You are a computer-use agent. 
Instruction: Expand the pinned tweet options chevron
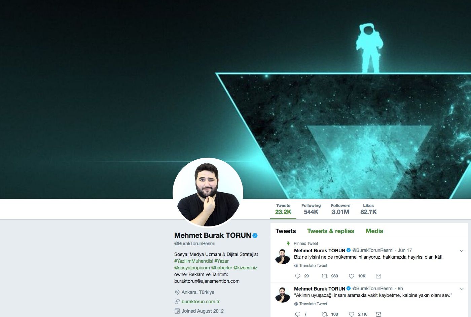(x=462, y=251)
